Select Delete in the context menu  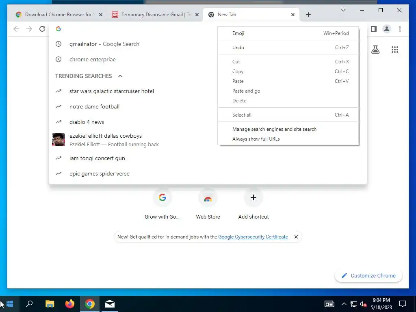click(288, 101)
